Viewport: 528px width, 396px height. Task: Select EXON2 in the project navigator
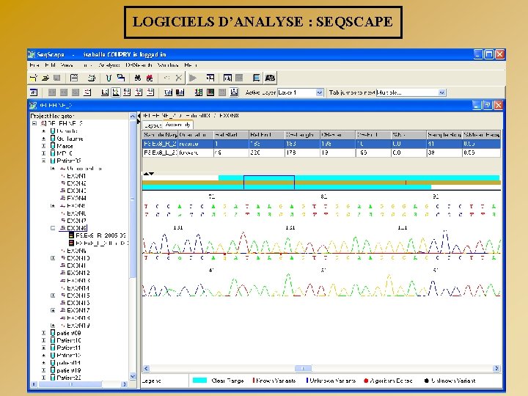[x=76, y=183]
